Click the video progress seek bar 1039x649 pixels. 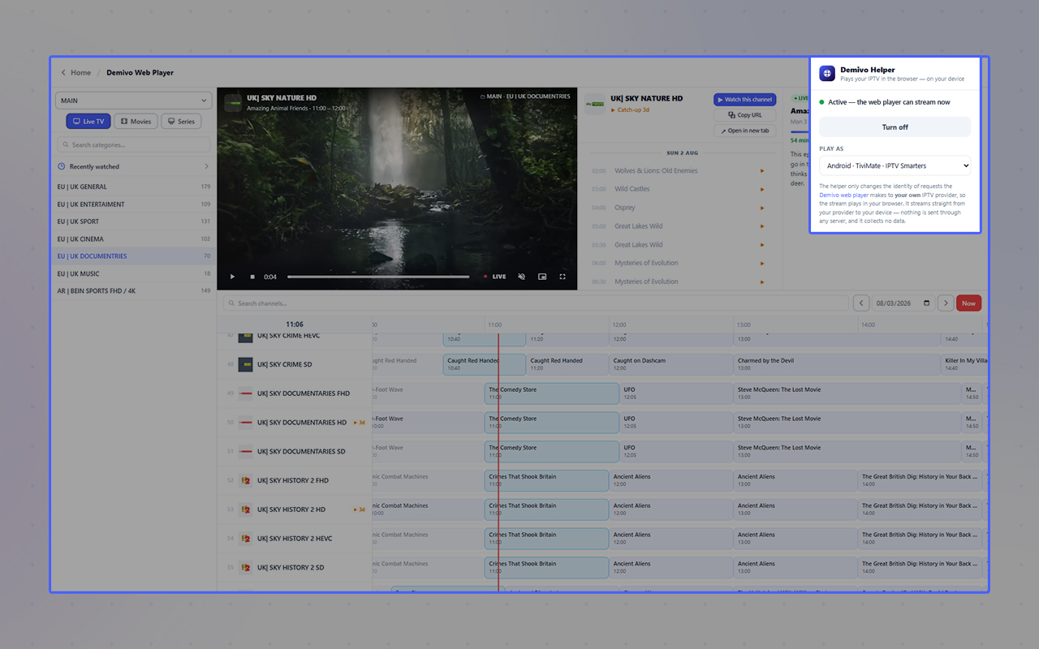378,277
